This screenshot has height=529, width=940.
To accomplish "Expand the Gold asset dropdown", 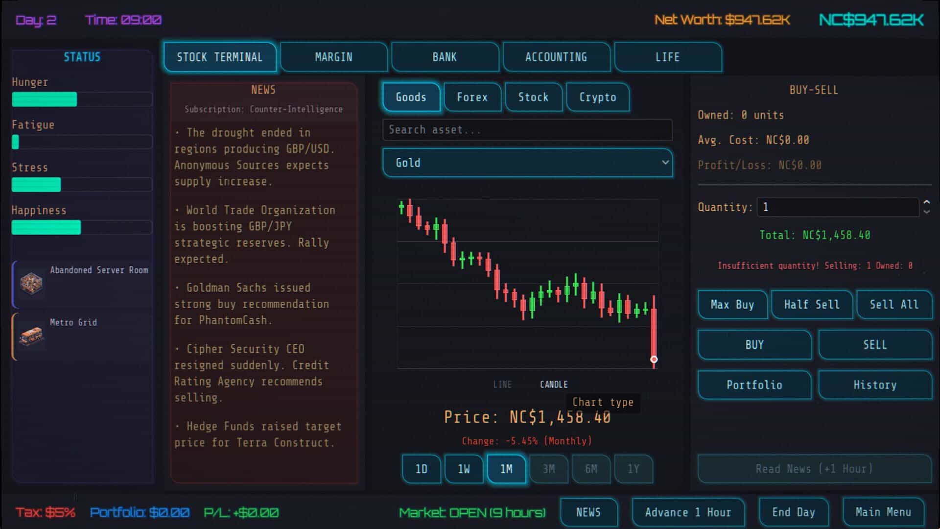I will 527,163.
